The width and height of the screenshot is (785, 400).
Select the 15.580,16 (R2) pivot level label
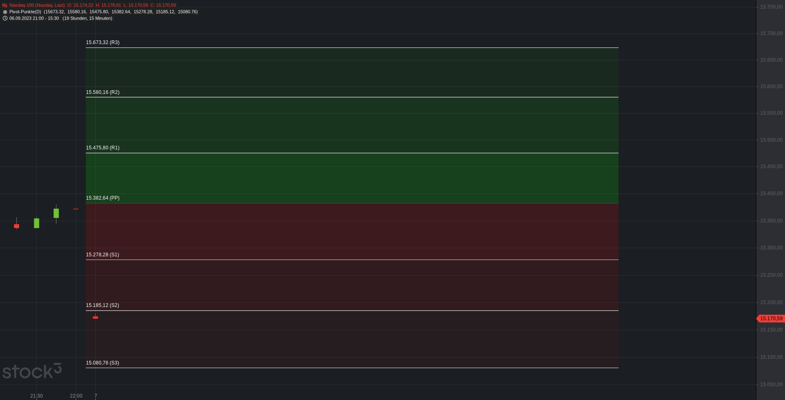click(x=103, y=92)
